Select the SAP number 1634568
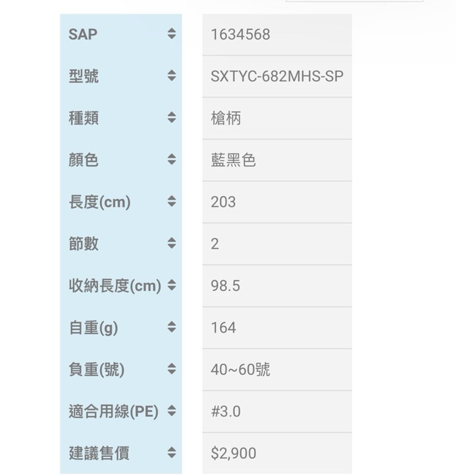Image resolution: width=475 pixels, height=475 pixels. coord(240,34)
